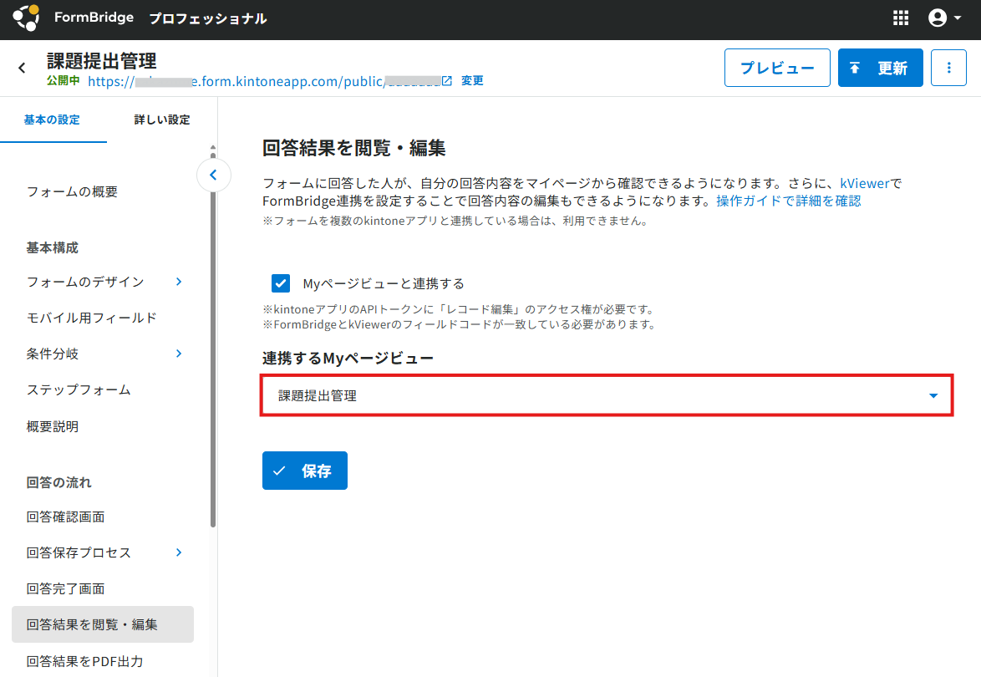The width and height of the screenshot is (981, 677).
Task: Click the 基本構成 section heading
Action: (x=53, y=247)
